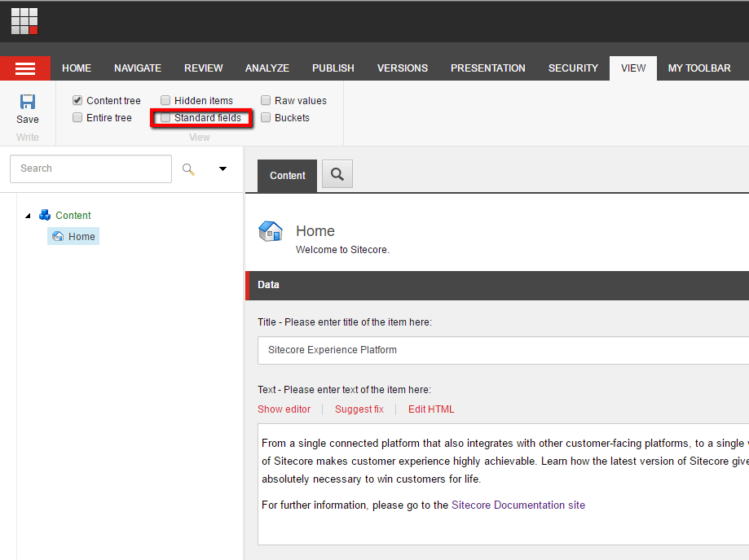This screenshot has width=749, height=560.
Task: Click the Title field with Sitecore Experience Platform
Action: point(503,350)
